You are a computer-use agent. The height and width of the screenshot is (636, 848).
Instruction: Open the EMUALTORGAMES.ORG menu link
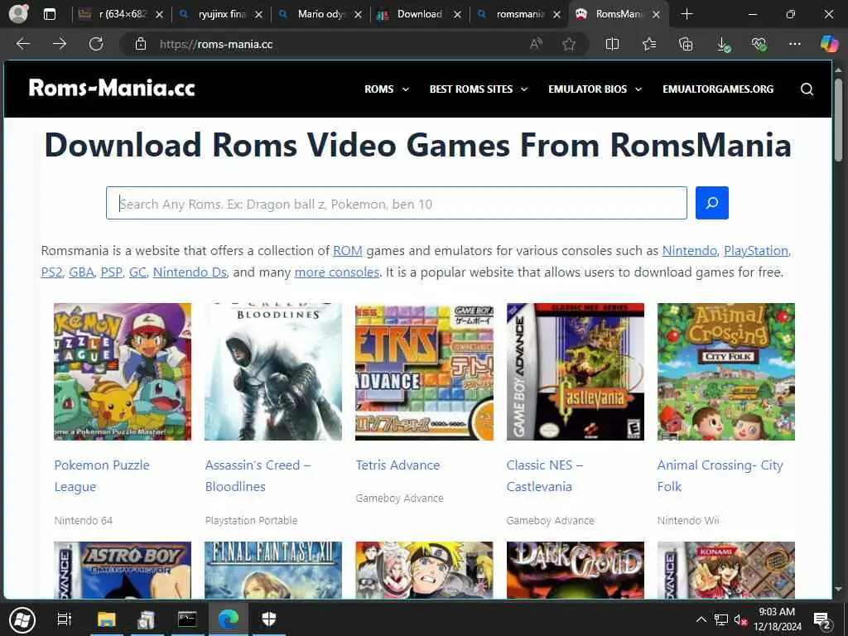[x=718, y=89]
